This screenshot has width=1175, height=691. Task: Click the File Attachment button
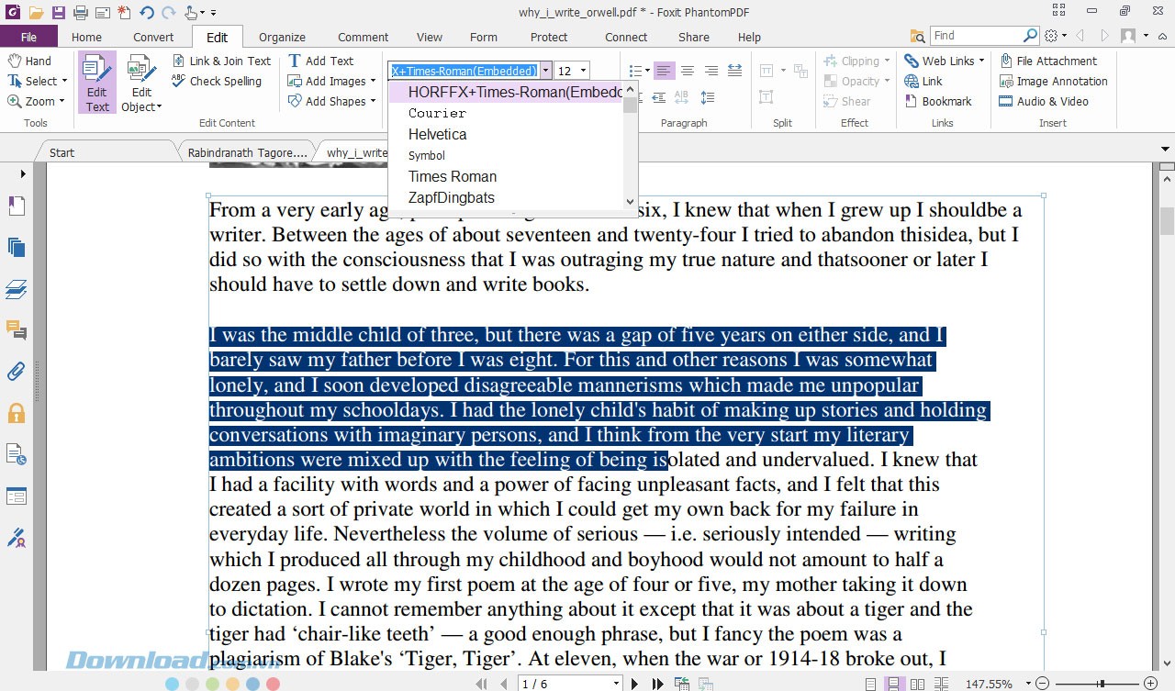click(x=1047, y=61)
